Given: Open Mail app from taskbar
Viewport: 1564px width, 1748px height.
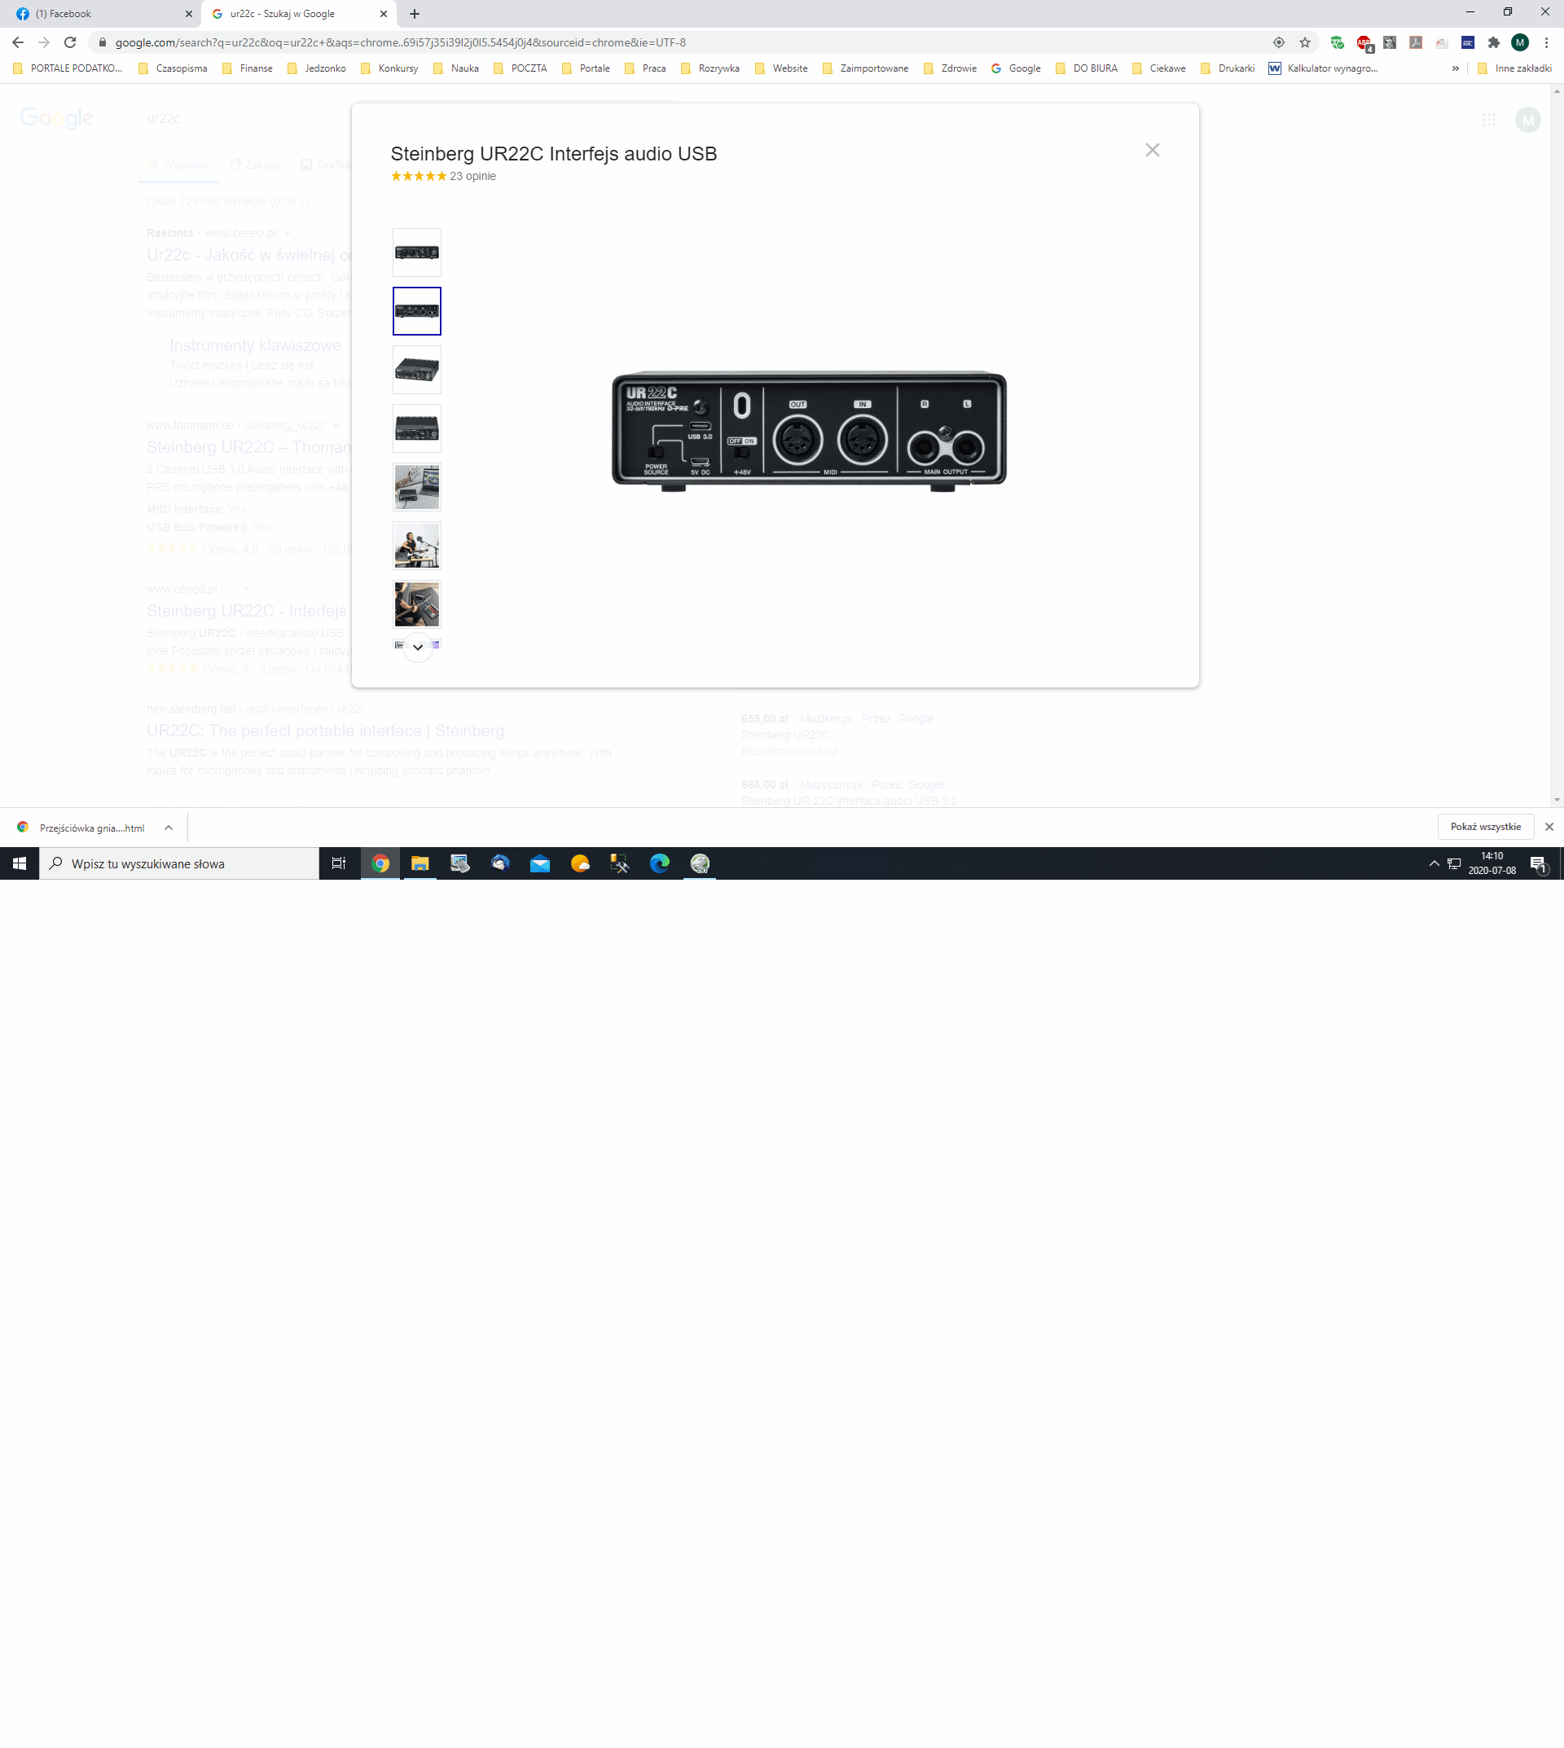Looking at the screenshot, I should (540, 863).
